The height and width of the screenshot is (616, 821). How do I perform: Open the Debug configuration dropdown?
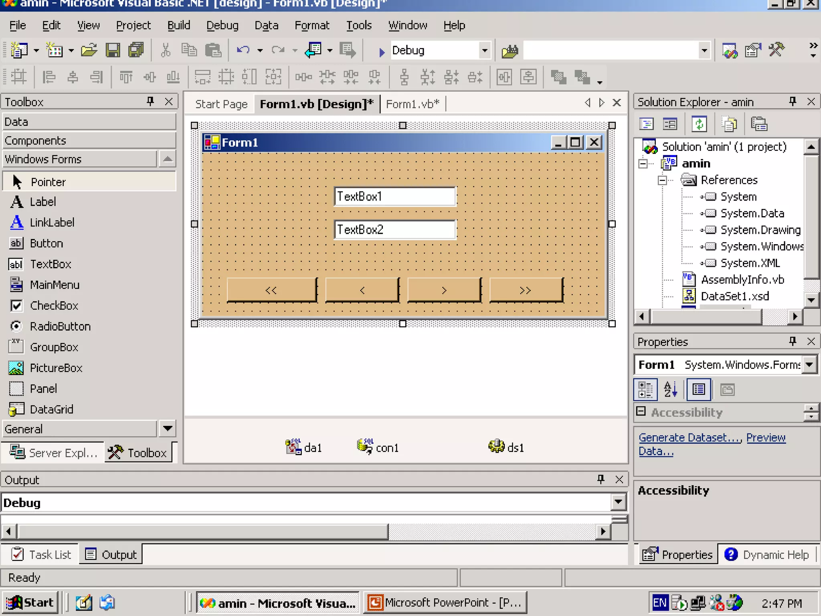click(x=484, y=51)
